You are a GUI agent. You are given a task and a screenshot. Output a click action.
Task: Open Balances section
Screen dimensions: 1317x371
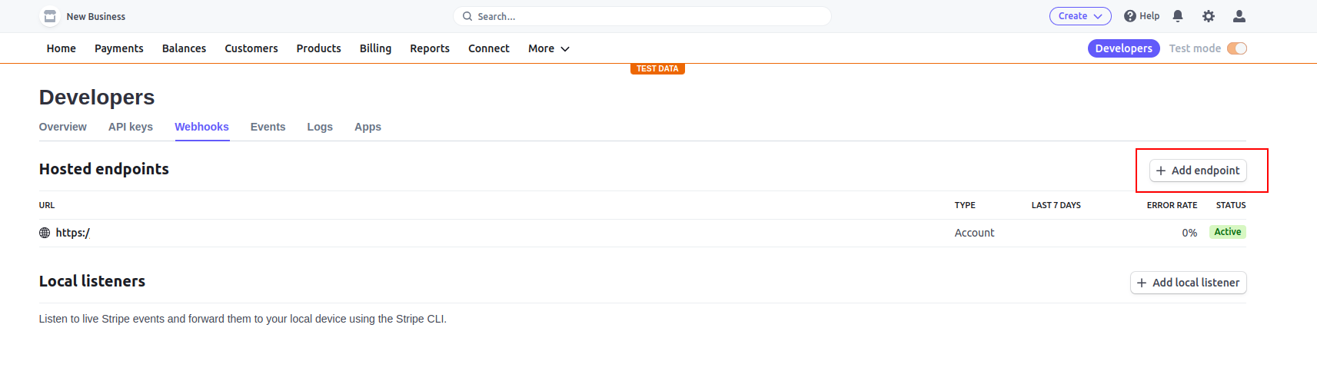(184, 48)
